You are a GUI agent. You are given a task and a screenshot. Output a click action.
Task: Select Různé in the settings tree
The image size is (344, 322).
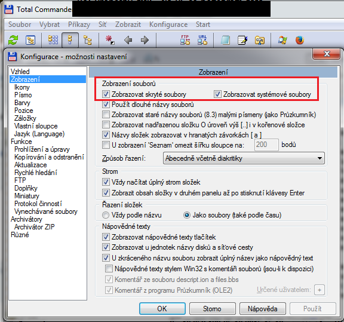(20, 235)
